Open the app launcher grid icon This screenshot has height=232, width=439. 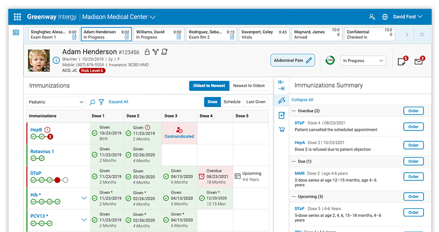coord(17,17)
